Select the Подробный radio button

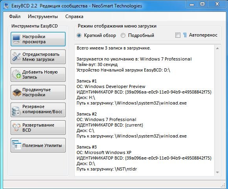coord(123,35)
